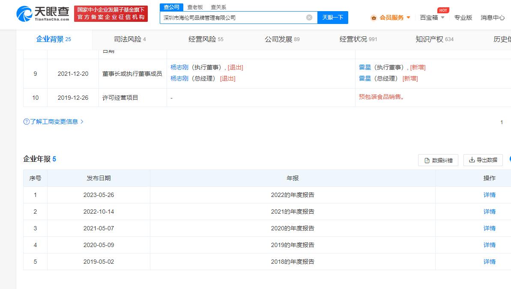Switch to the 查老板 tab

[194, 7]
